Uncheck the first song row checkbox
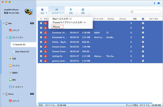 41,23
